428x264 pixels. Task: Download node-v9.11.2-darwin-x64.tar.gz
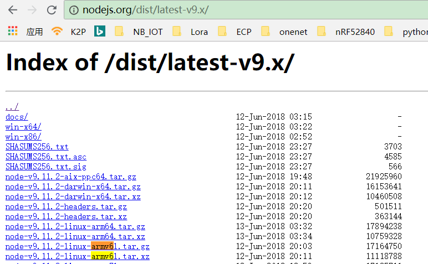point(73,187)
